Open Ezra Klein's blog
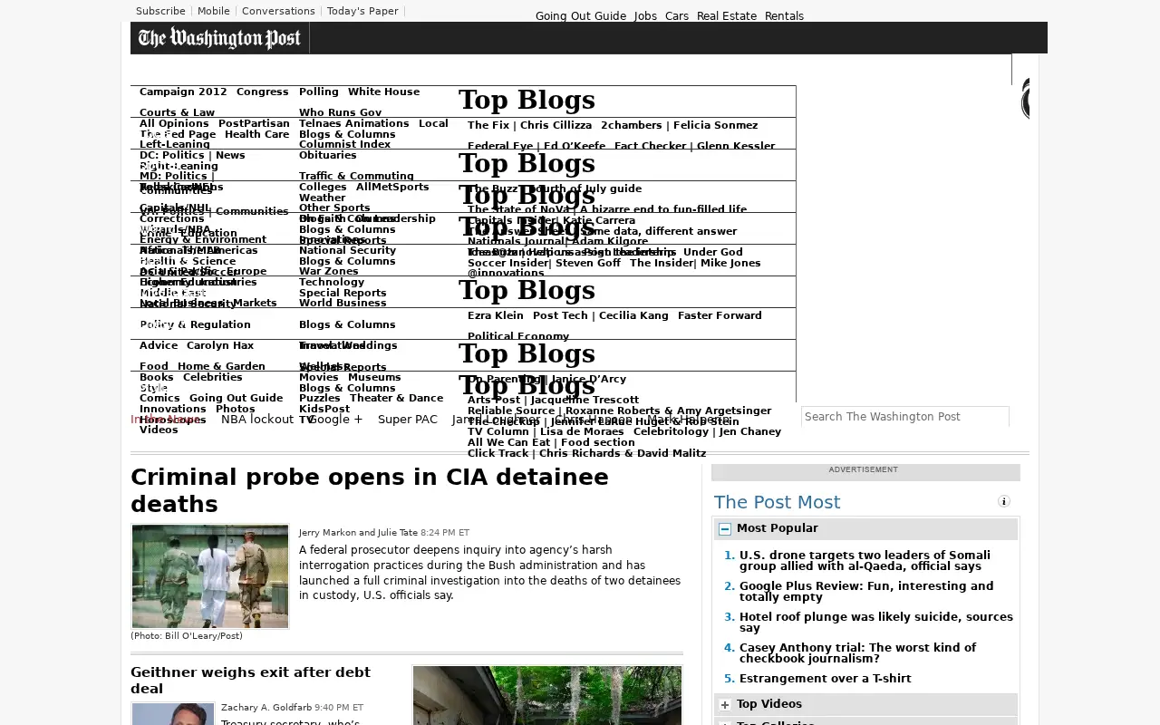The image size is (1160, 725). pos(496,315)
